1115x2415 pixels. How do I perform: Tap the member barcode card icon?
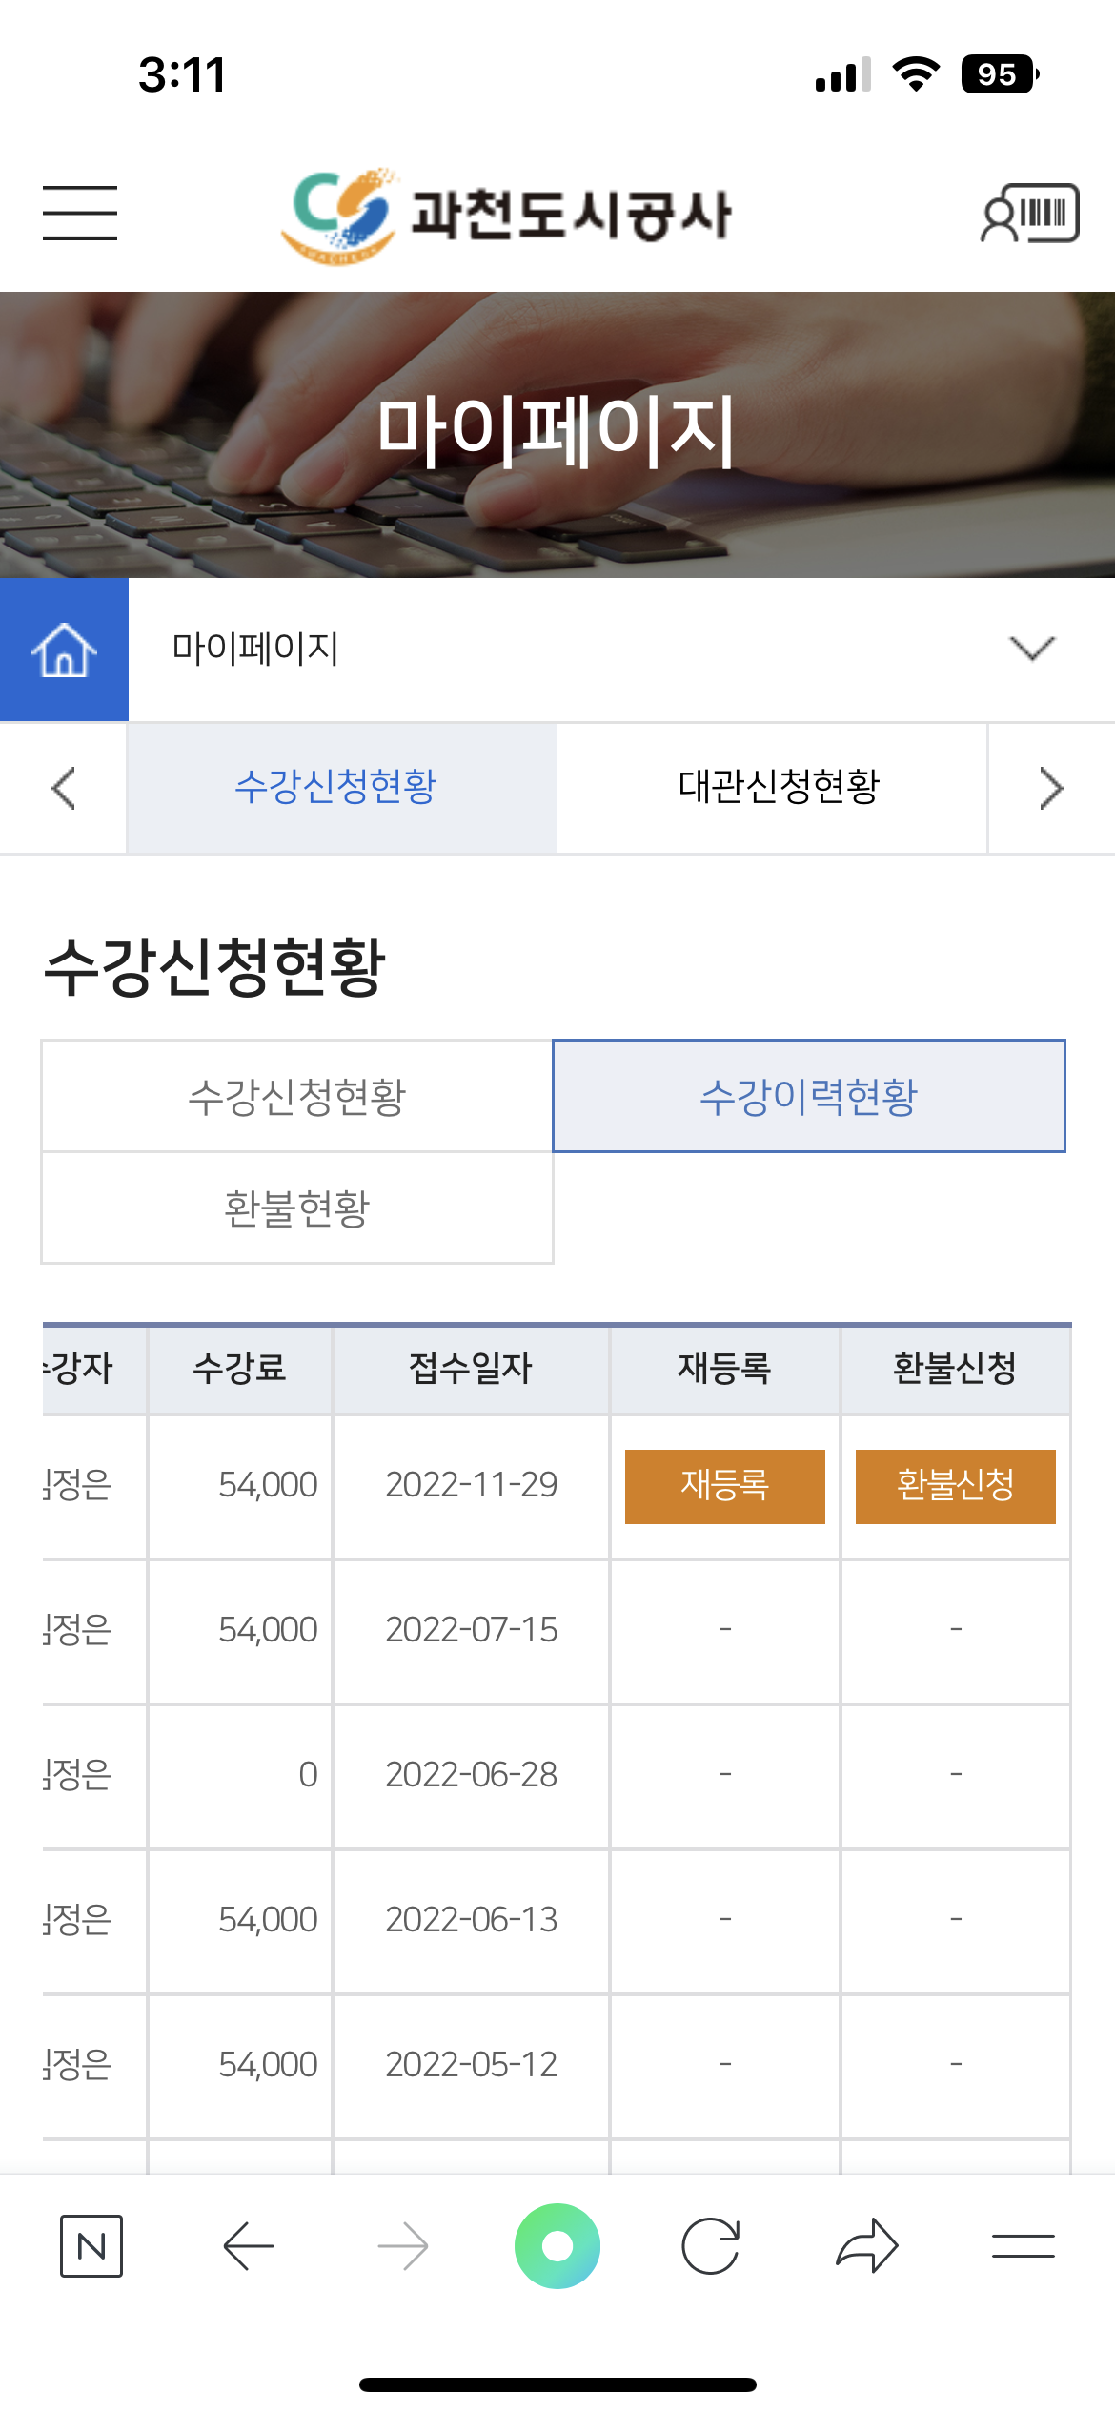point(1030,213)
